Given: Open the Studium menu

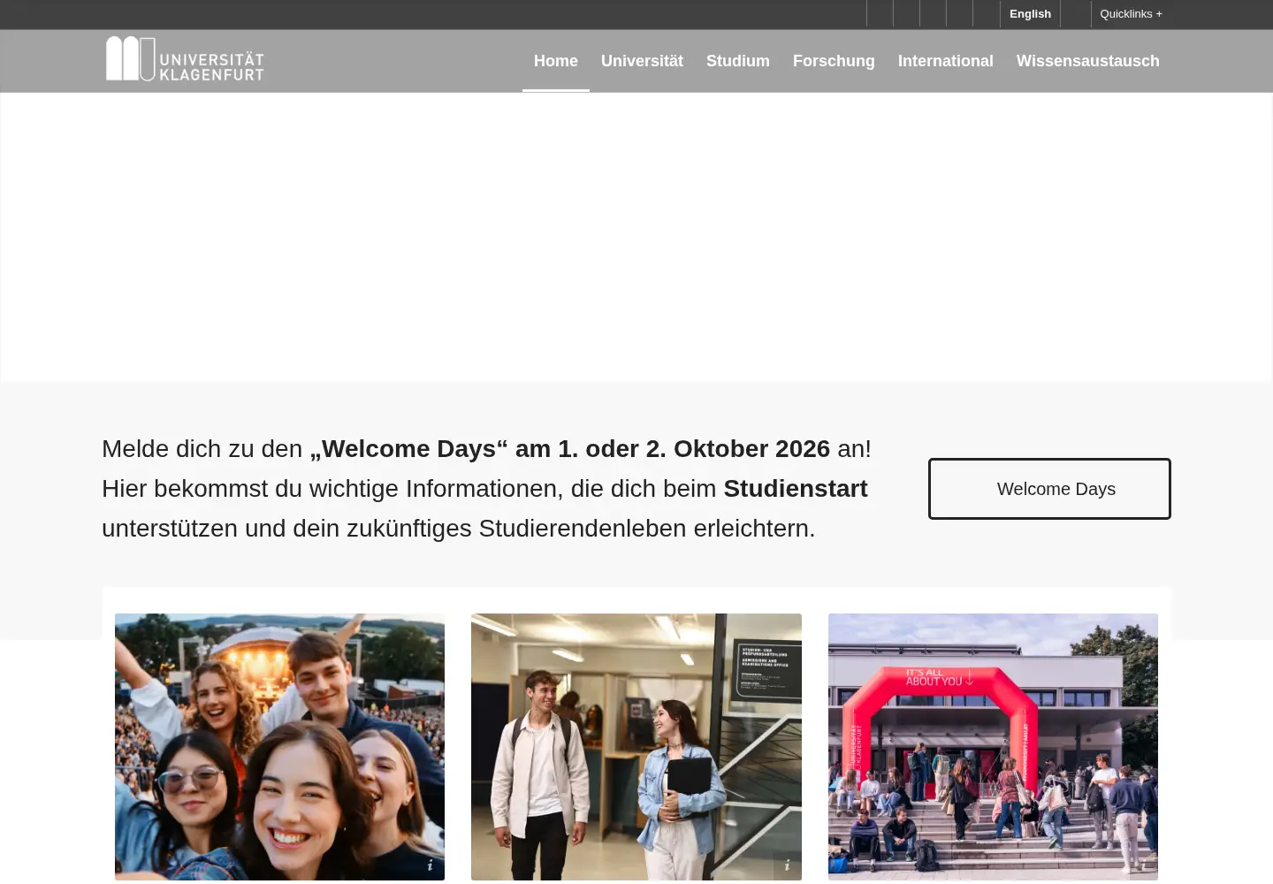Looking at the screenshot, I should pos(738,61).
